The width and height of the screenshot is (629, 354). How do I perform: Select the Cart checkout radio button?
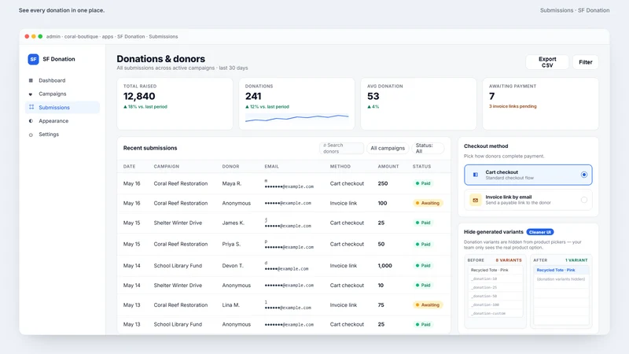coord(583,175)
